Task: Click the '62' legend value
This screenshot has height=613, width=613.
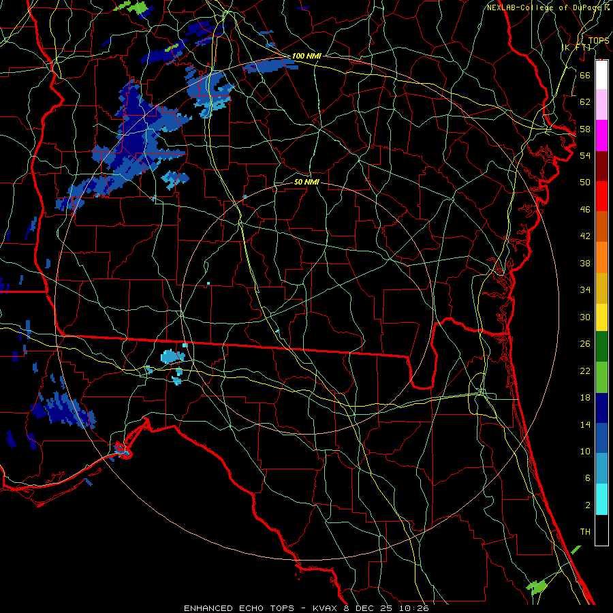Action: (585, 101)
